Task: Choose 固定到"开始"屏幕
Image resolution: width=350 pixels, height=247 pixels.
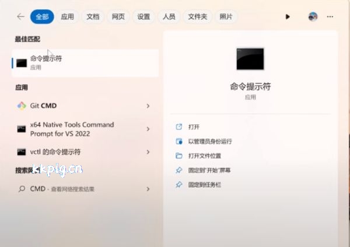Action: (209, 170)
